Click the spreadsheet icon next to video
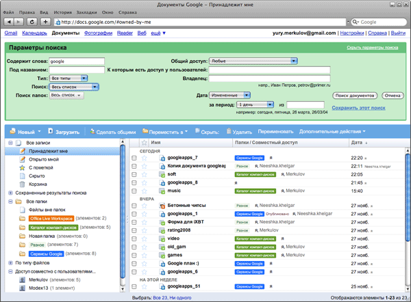Image resolution: width=411 pixels, height=302 pixels. pos(162,238)
